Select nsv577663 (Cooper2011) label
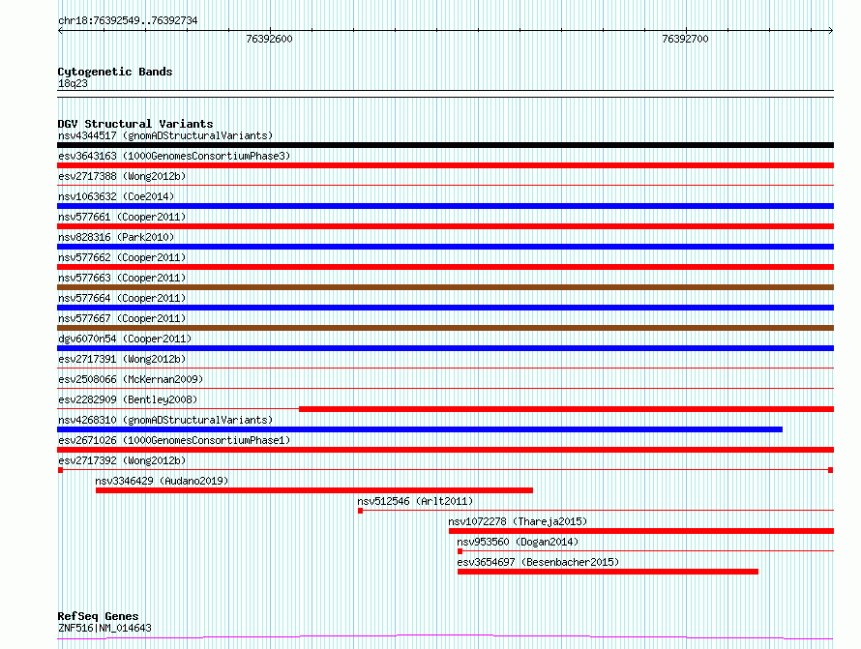This screenshot has width=861, height=649. (122, 278)
